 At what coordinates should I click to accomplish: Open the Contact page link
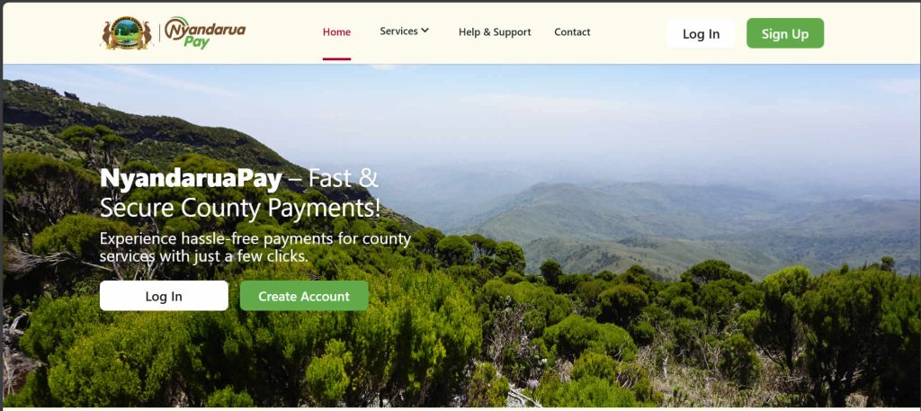(x=572, y=32)
